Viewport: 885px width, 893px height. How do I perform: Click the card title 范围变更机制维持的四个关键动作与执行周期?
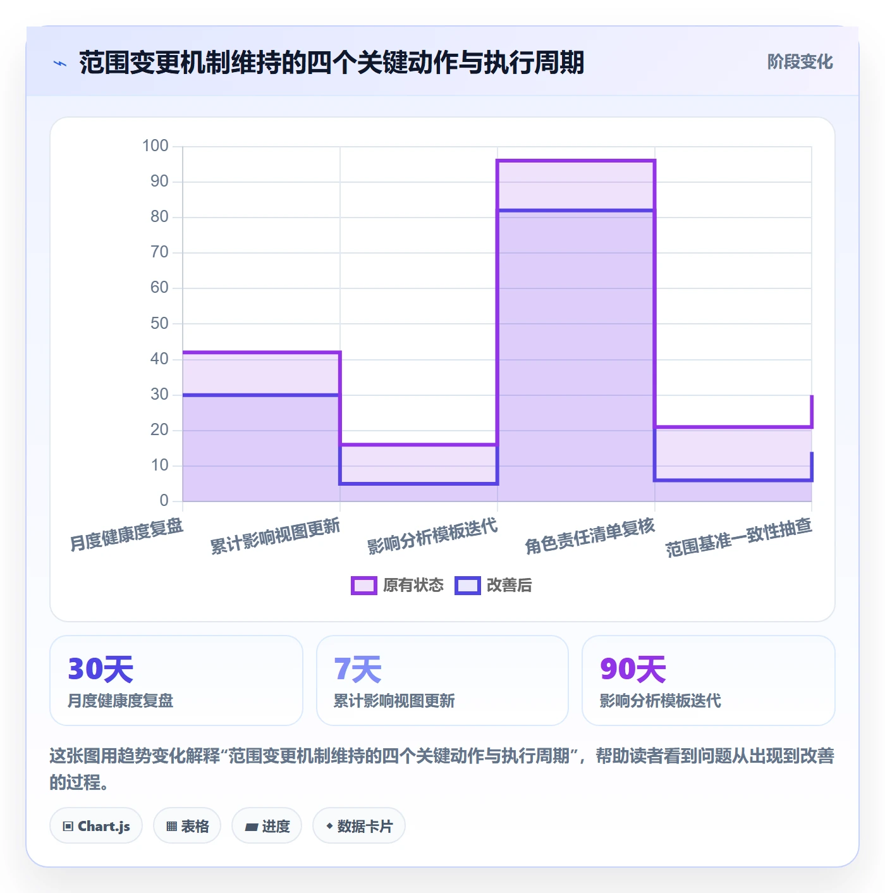click(x=332, y=63)
